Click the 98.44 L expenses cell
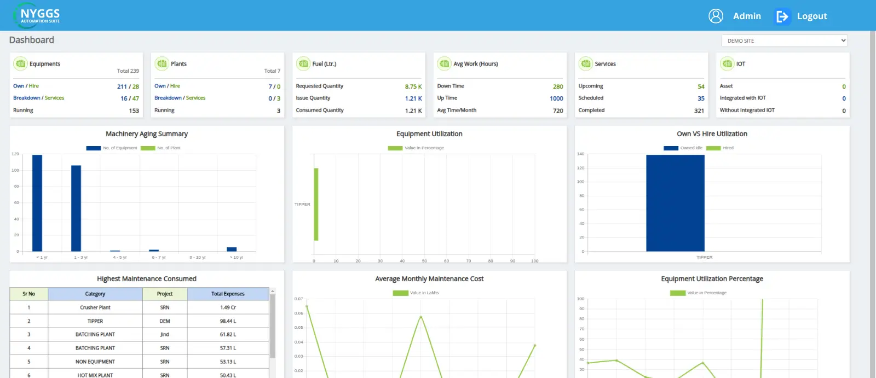This screenshot has height=378, width=876. click(228, 321)
